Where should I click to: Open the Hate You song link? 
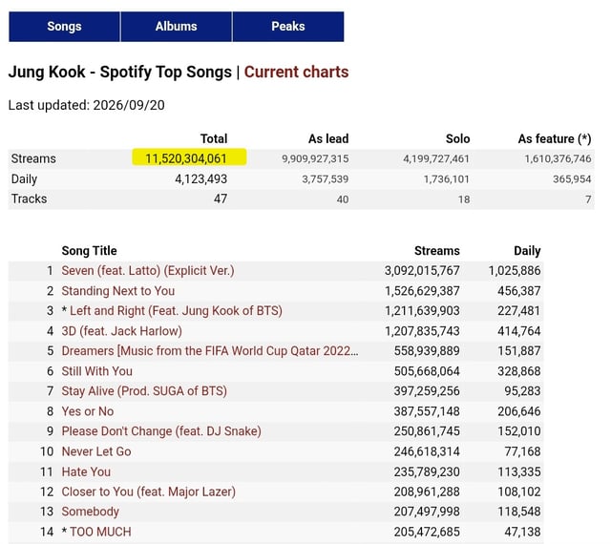coord(86,471)
